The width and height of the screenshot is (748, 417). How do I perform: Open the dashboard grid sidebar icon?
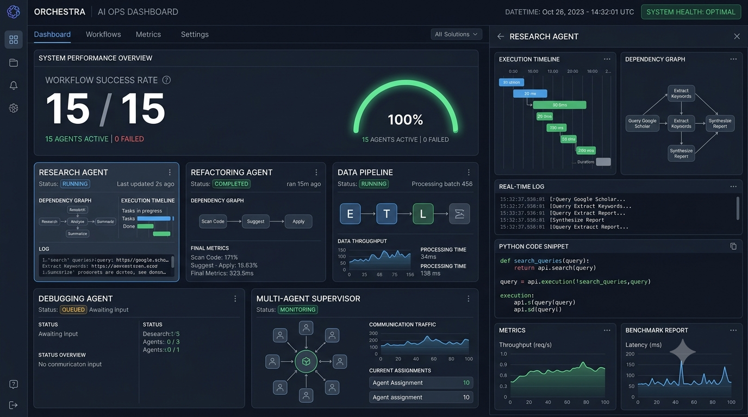coord(14,40)
